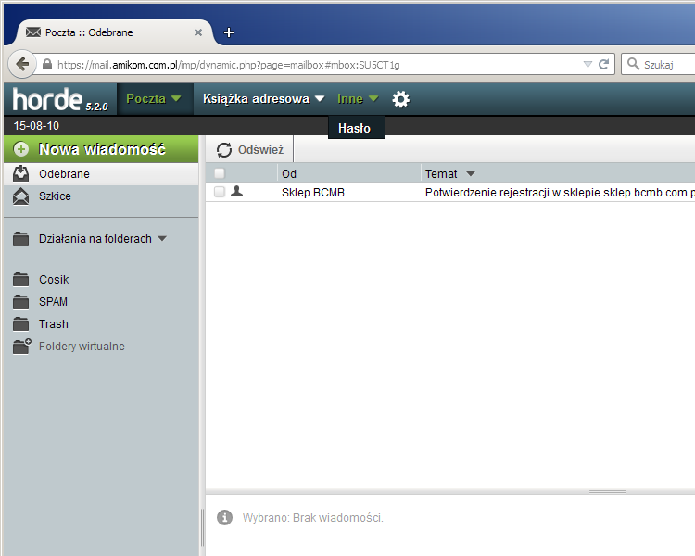Select Hasło from the Inne menu
The width and height of the screenshot is (695, 556).
pos(355,129)
